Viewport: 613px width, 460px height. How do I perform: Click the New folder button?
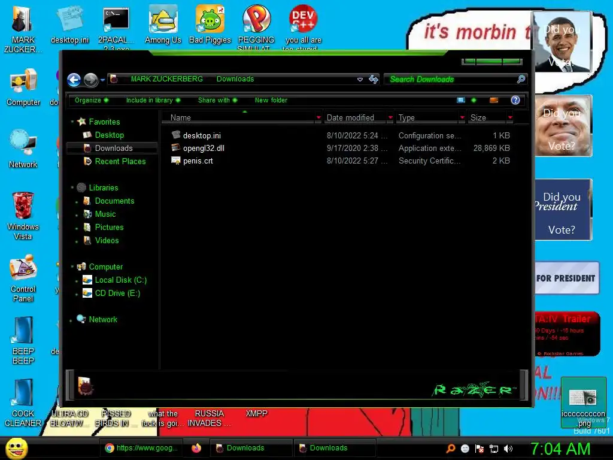pos(271,100)
